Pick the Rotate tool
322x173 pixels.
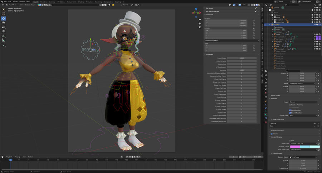(x=4, y=23)
